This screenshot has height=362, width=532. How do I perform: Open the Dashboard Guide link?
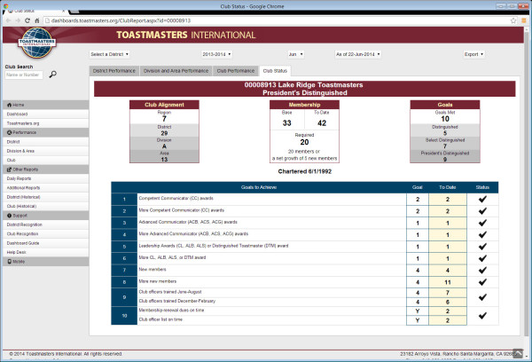(46, 243)
